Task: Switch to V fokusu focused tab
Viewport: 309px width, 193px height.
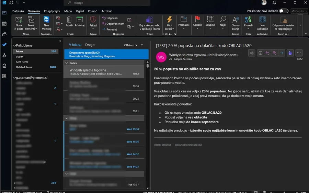Action: [x=75, y=45]
